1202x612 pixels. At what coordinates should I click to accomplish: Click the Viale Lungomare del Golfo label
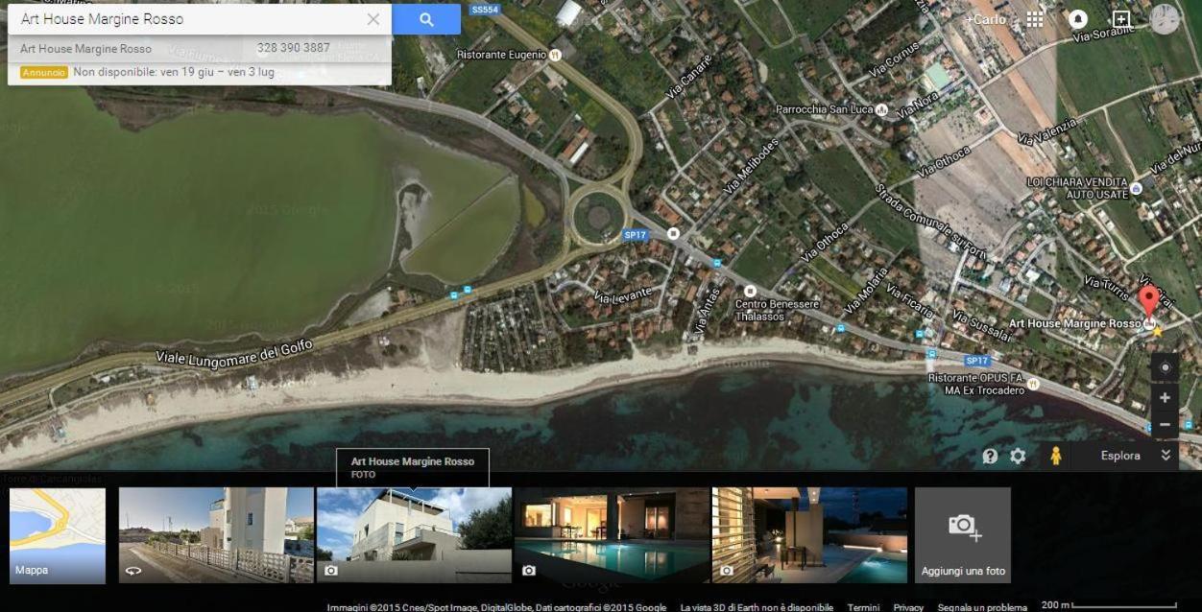[234, 353]
